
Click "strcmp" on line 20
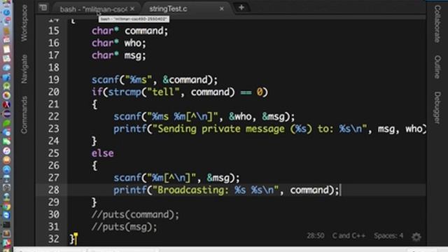point(125,92)
